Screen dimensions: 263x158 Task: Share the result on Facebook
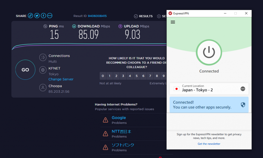(43, 16)
